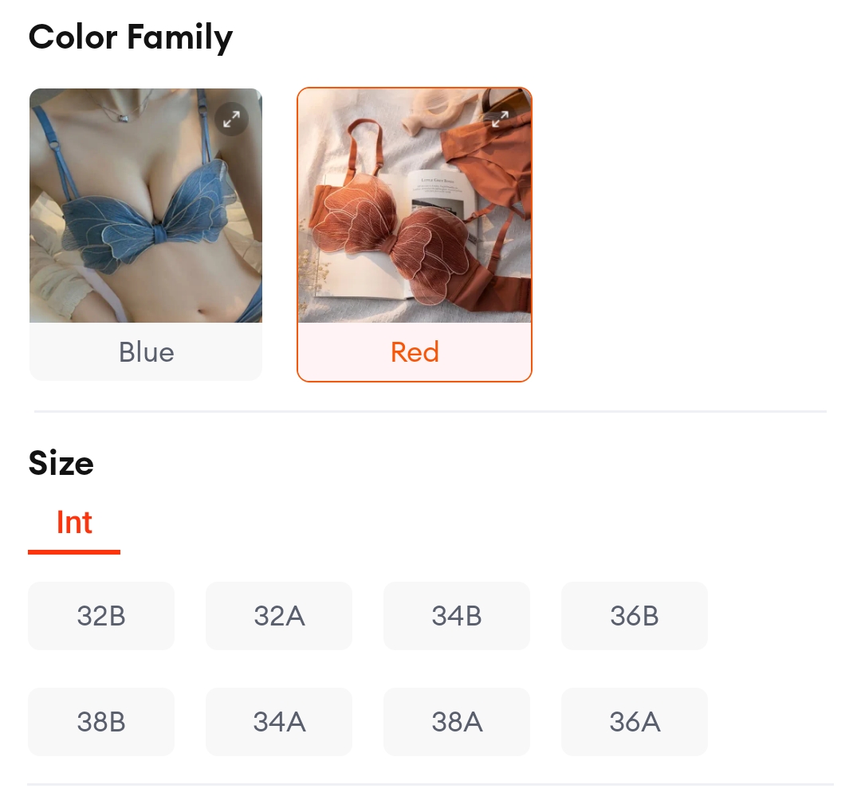Select size 34B

456,615
